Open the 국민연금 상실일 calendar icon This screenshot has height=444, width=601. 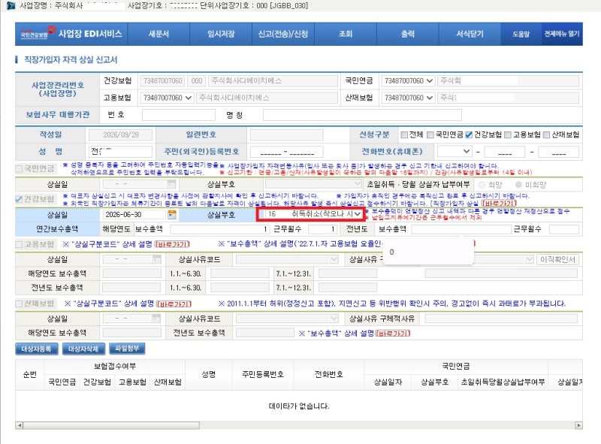172,184
